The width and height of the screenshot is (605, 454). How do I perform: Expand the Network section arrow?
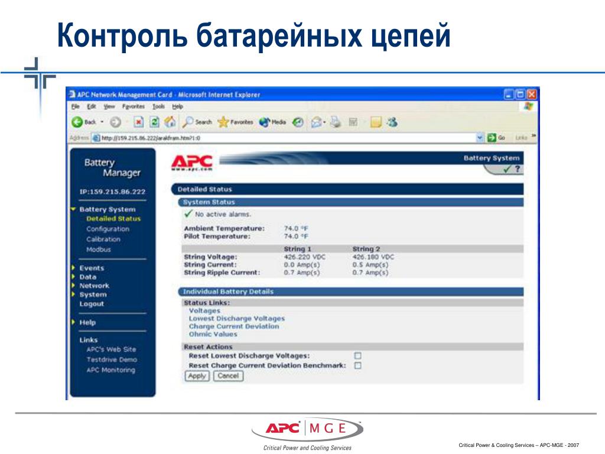[73, 286]
